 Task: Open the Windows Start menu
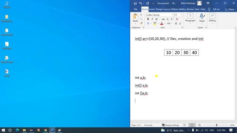(x=3, y=130)
